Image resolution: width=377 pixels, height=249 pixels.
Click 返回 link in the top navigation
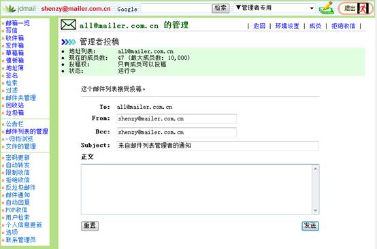click(259, 26)
